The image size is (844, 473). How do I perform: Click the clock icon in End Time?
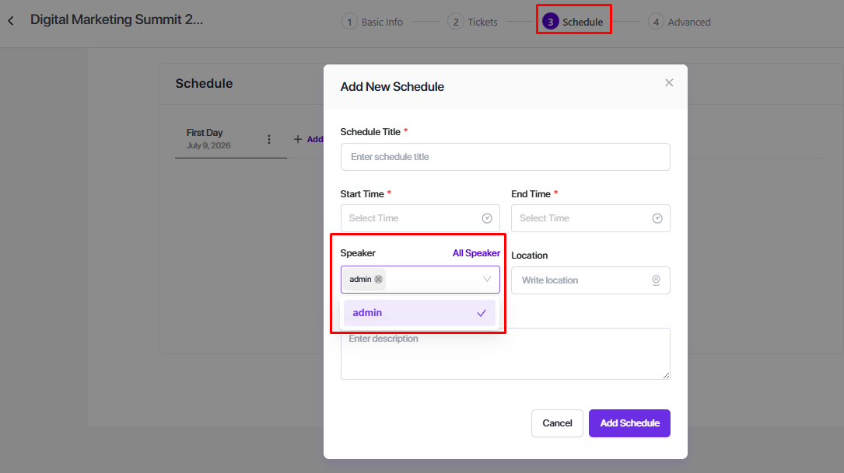657,218
